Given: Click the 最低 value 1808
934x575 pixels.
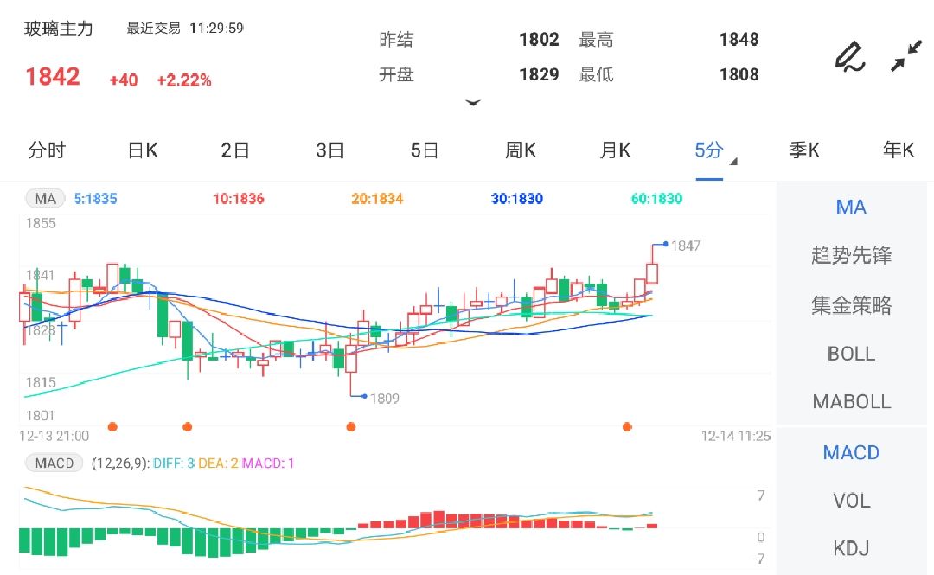Looking at the screenshot, I should (739, 74).
